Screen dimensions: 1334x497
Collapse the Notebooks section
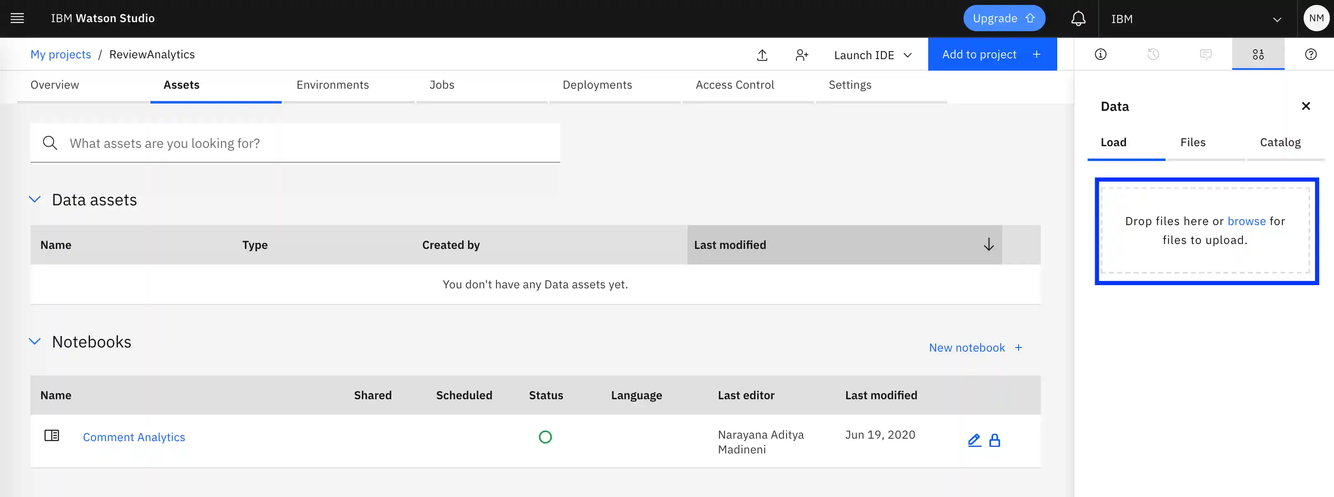[34, 342]
